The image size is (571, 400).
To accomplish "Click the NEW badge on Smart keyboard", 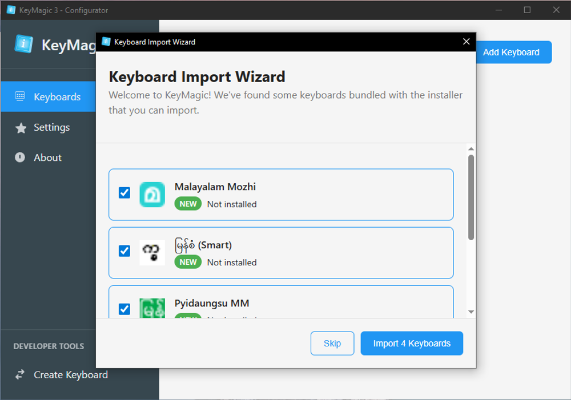I will [188, 262].
